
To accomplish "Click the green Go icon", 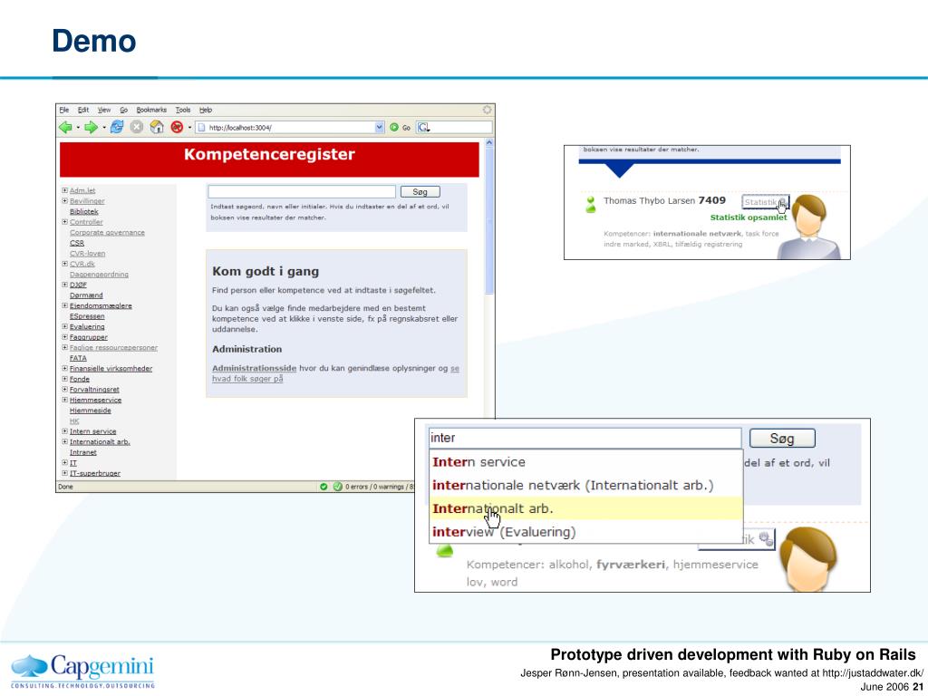I will (393, 127).
